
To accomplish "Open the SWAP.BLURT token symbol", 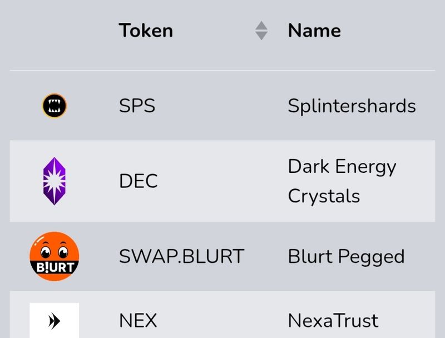I will tap(181, 256).
